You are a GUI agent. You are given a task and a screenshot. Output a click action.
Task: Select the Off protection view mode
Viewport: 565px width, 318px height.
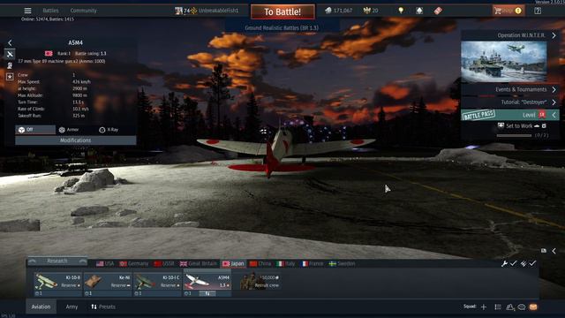(x=35, y=130)
